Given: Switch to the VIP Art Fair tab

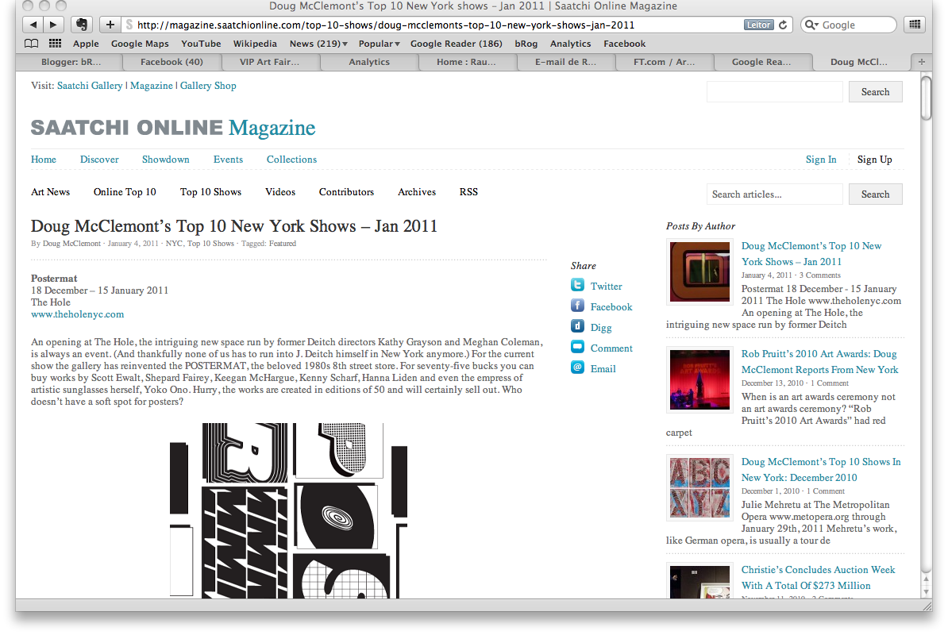Looking at the screenshot, I should point(270,62).
